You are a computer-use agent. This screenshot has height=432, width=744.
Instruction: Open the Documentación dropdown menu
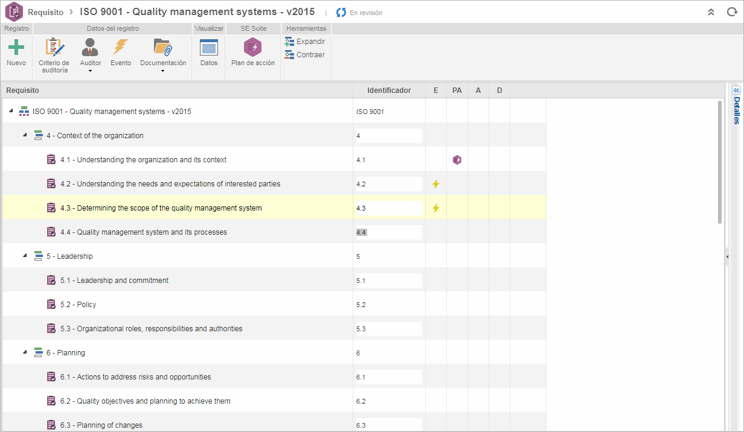click(x=162, y=71)
